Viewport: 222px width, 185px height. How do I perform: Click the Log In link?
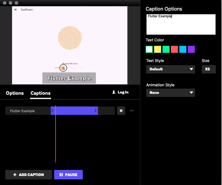tap(123, 92)
